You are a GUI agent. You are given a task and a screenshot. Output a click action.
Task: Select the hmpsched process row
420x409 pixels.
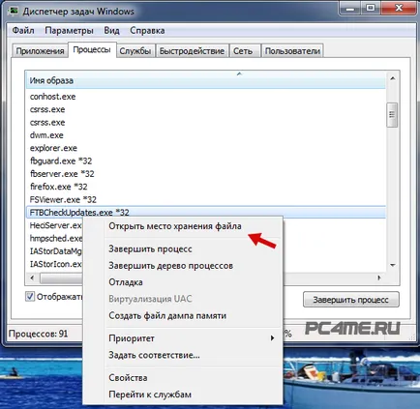(x=55, y=238)
